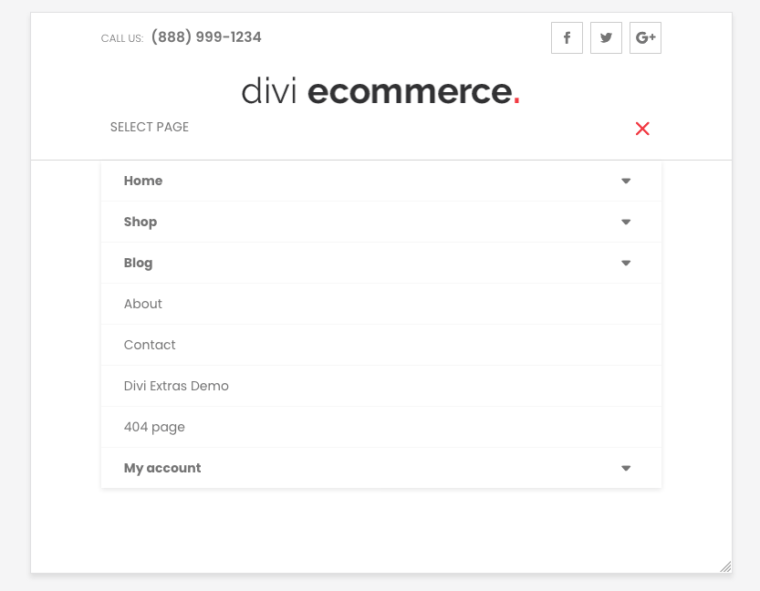The image size is (760, 591).
Task: Open the Twitter social icon
Action: coord(606,37)
